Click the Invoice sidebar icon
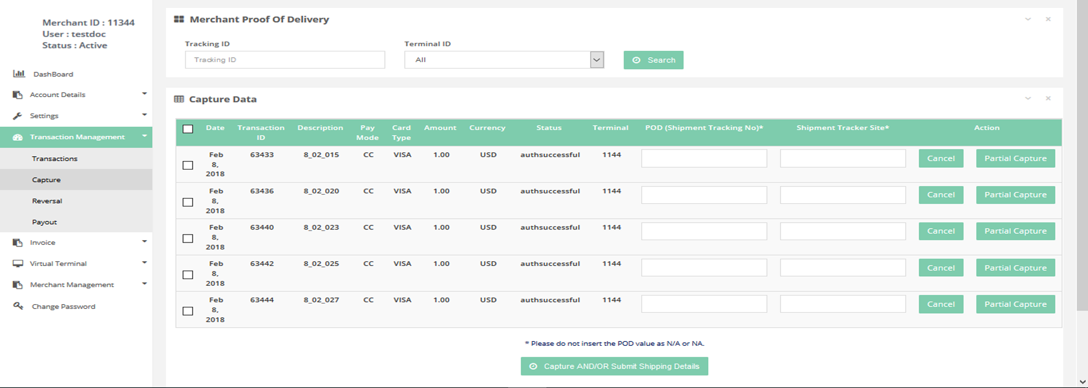Viewport: 1088px width, 388px height. point(18,242)
